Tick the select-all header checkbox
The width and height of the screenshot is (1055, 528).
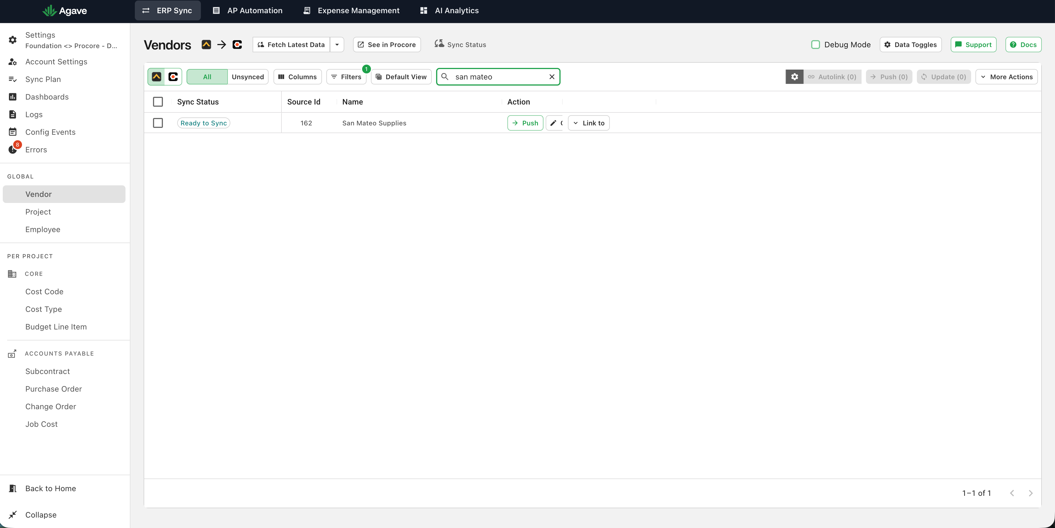pyautogui.click(x=158, y=102)
